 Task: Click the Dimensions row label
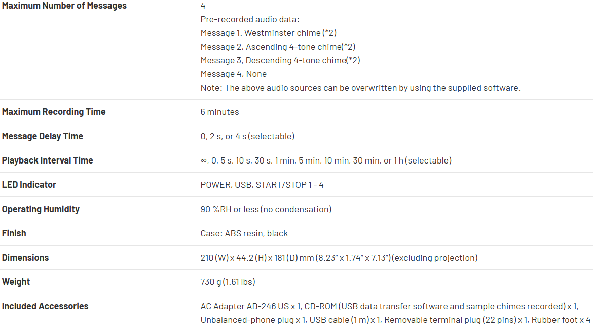pos(25,258)
